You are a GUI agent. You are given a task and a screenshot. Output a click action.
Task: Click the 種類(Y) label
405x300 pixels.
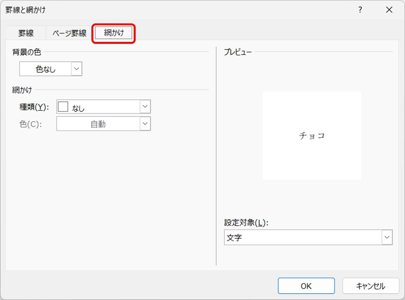click(x=34, y=107)
